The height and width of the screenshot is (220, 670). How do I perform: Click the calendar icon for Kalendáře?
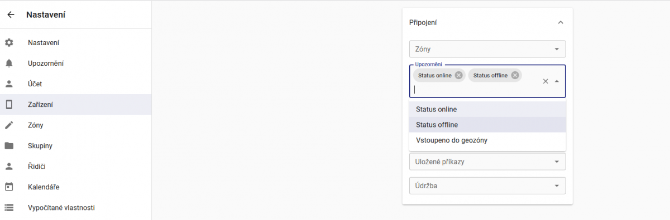point(9,187)
